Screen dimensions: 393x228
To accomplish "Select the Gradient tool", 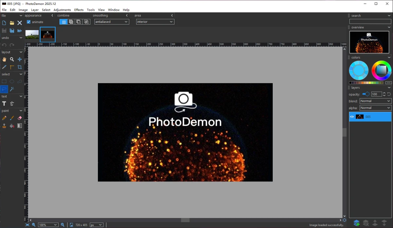I will 20,126.
